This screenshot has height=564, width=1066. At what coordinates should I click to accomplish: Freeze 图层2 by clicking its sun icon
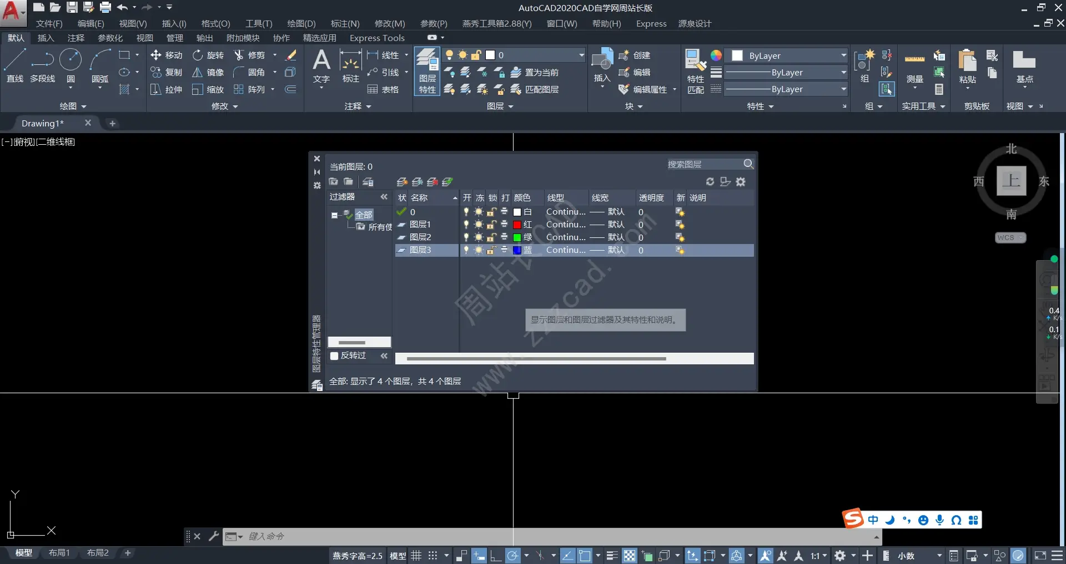(x=479, y=237)
